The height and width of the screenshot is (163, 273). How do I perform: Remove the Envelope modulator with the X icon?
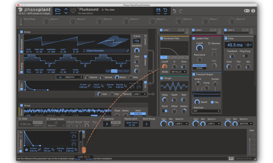tap(21, 132)
